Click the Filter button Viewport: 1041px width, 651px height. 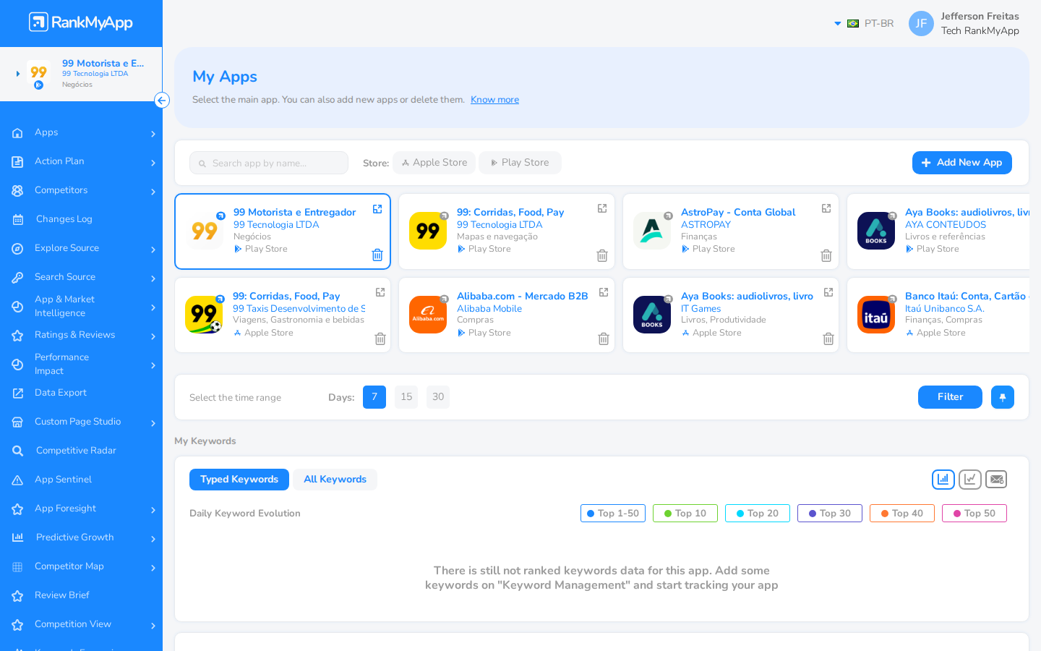click(x=950, y=397)
